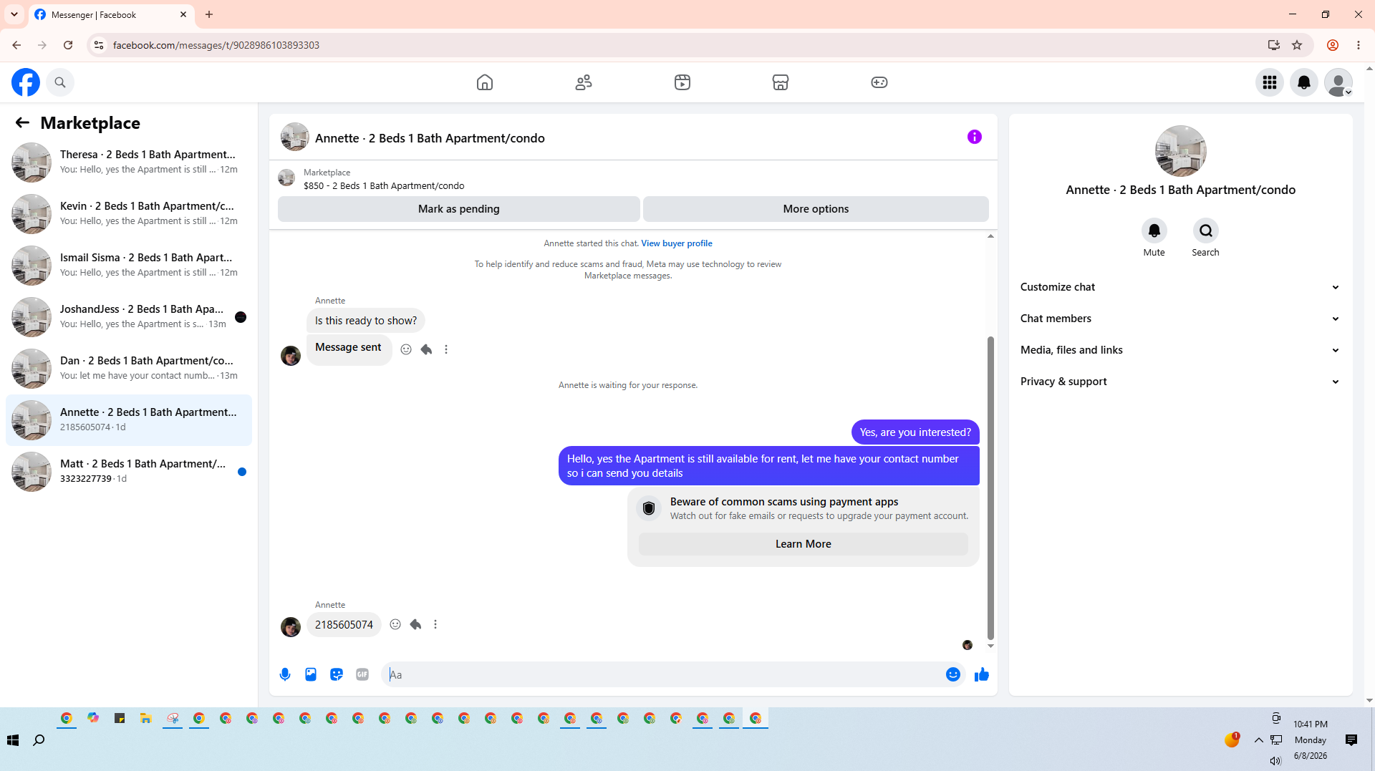
Task: Open the Gaming controller icon
Action: 879,82
